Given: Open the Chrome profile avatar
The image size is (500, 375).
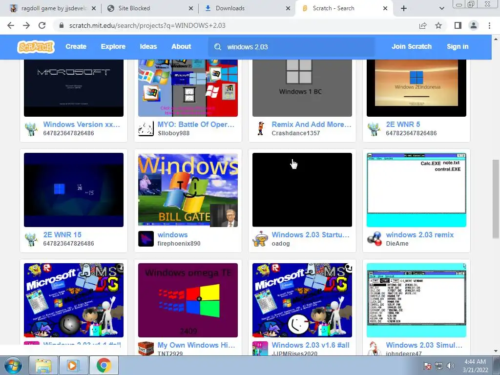Looking at the screenshot, I should [x=474, y=25].
